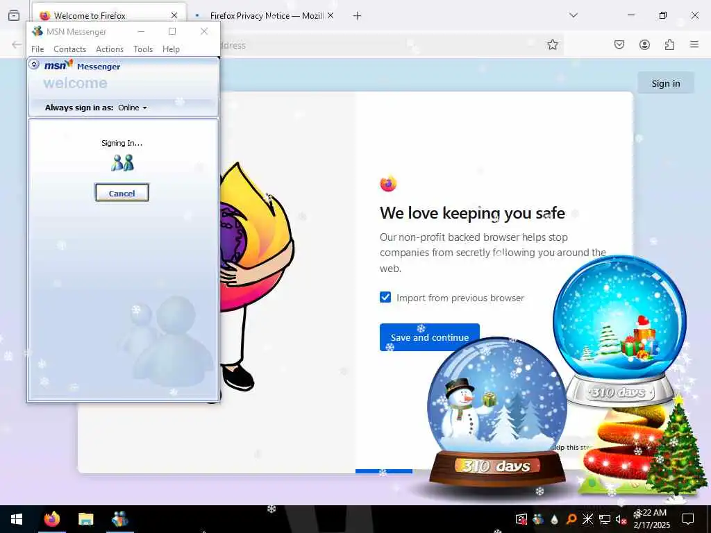Click the Skip this step link
Image resolution: width=711 pixels, height=533 pixels.
572,448
